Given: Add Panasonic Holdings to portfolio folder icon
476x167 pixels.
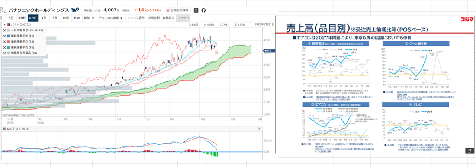Looking at the screenshot, I should [75, 10].
